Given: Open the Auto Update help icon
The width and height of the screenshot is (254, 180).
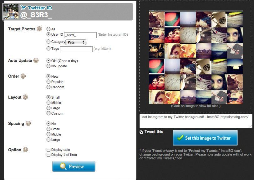Looking at the screenshot, I should pyautogui.click(x=36, y=60).
